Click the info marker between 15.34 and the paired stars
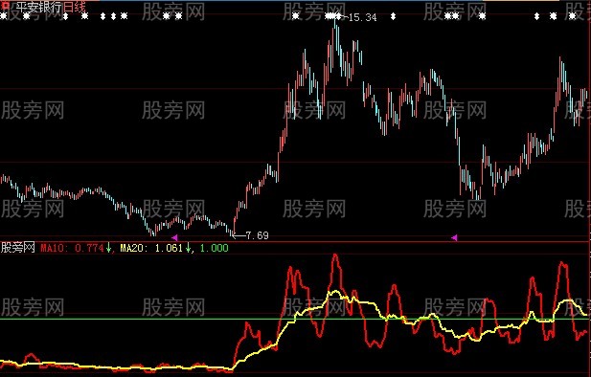The height and width of the screenshot is (377, 591). click(x=393, y=16)
